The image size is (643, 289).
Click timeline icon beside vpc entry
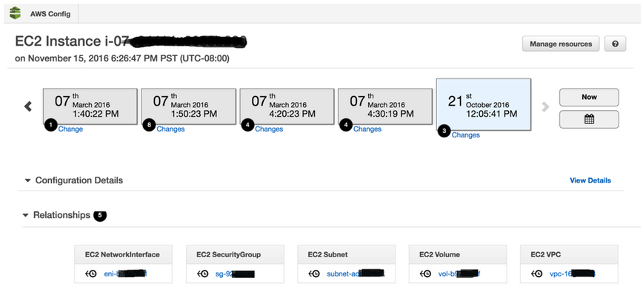(x=537, y=274)
